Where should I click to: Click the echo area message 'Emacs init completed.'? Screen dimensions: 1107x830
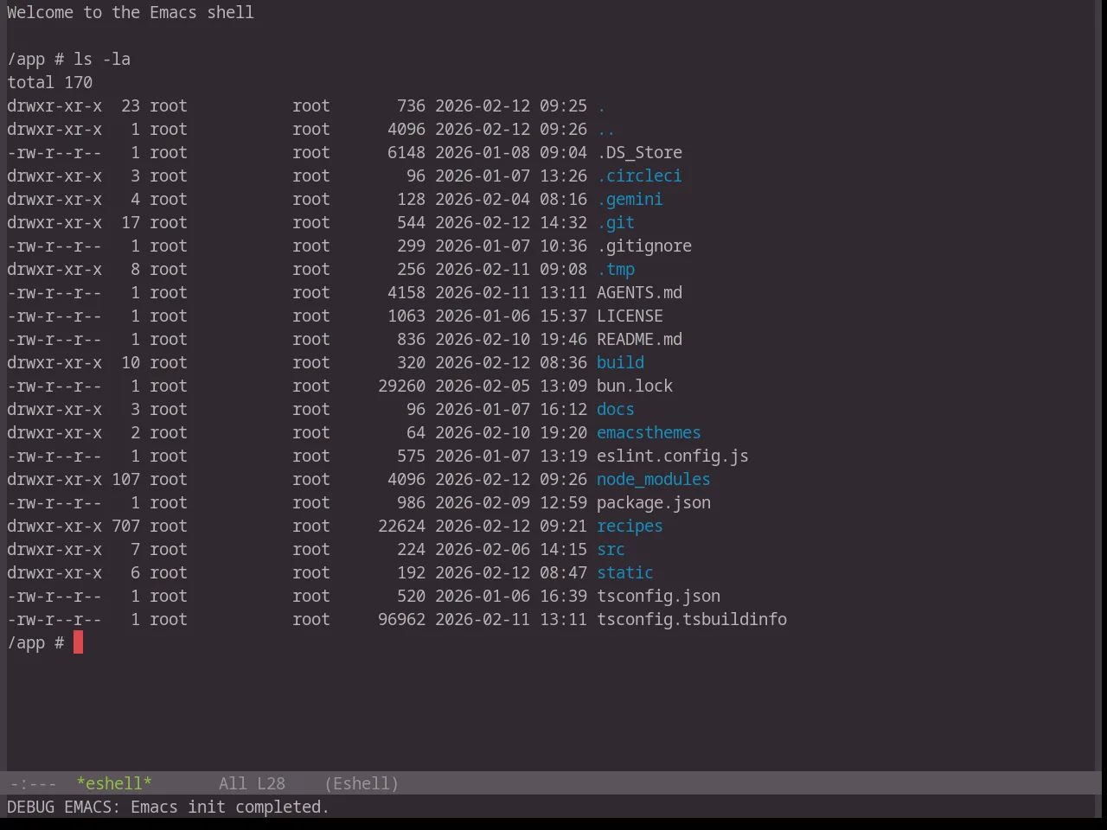[x=230, y=807]
